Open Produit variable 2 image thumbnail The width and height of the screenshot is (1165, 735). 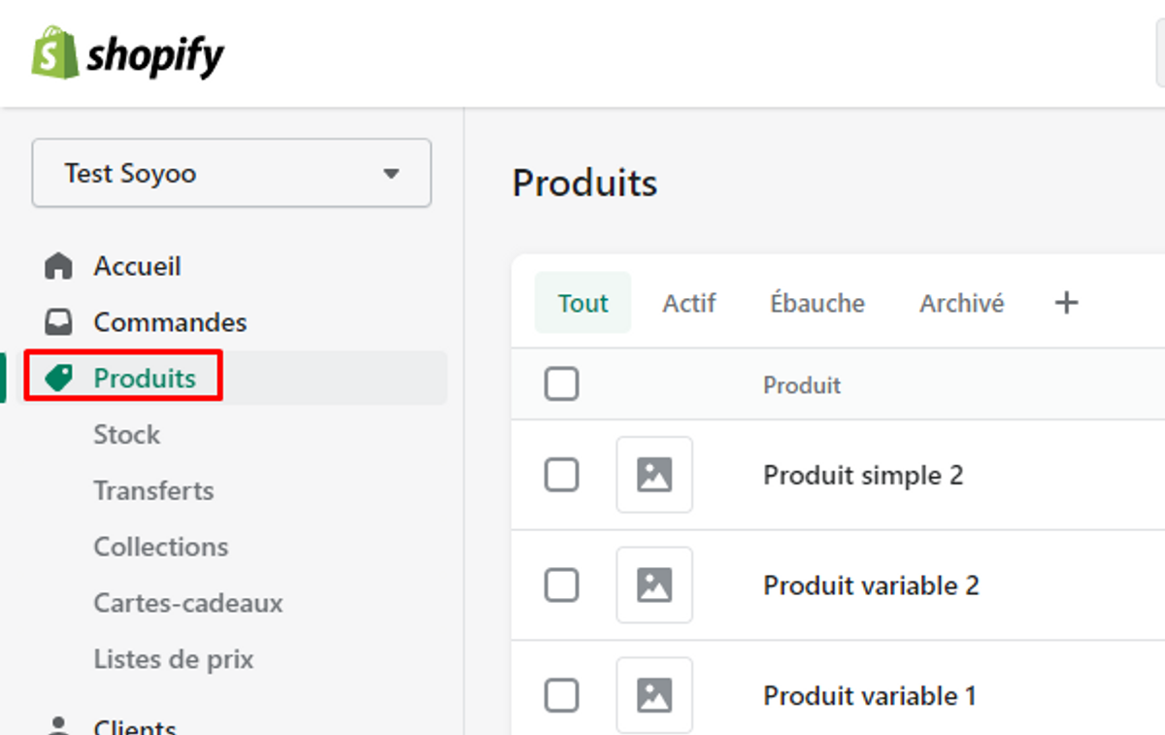pyautogui.click(x=654, y=585)
